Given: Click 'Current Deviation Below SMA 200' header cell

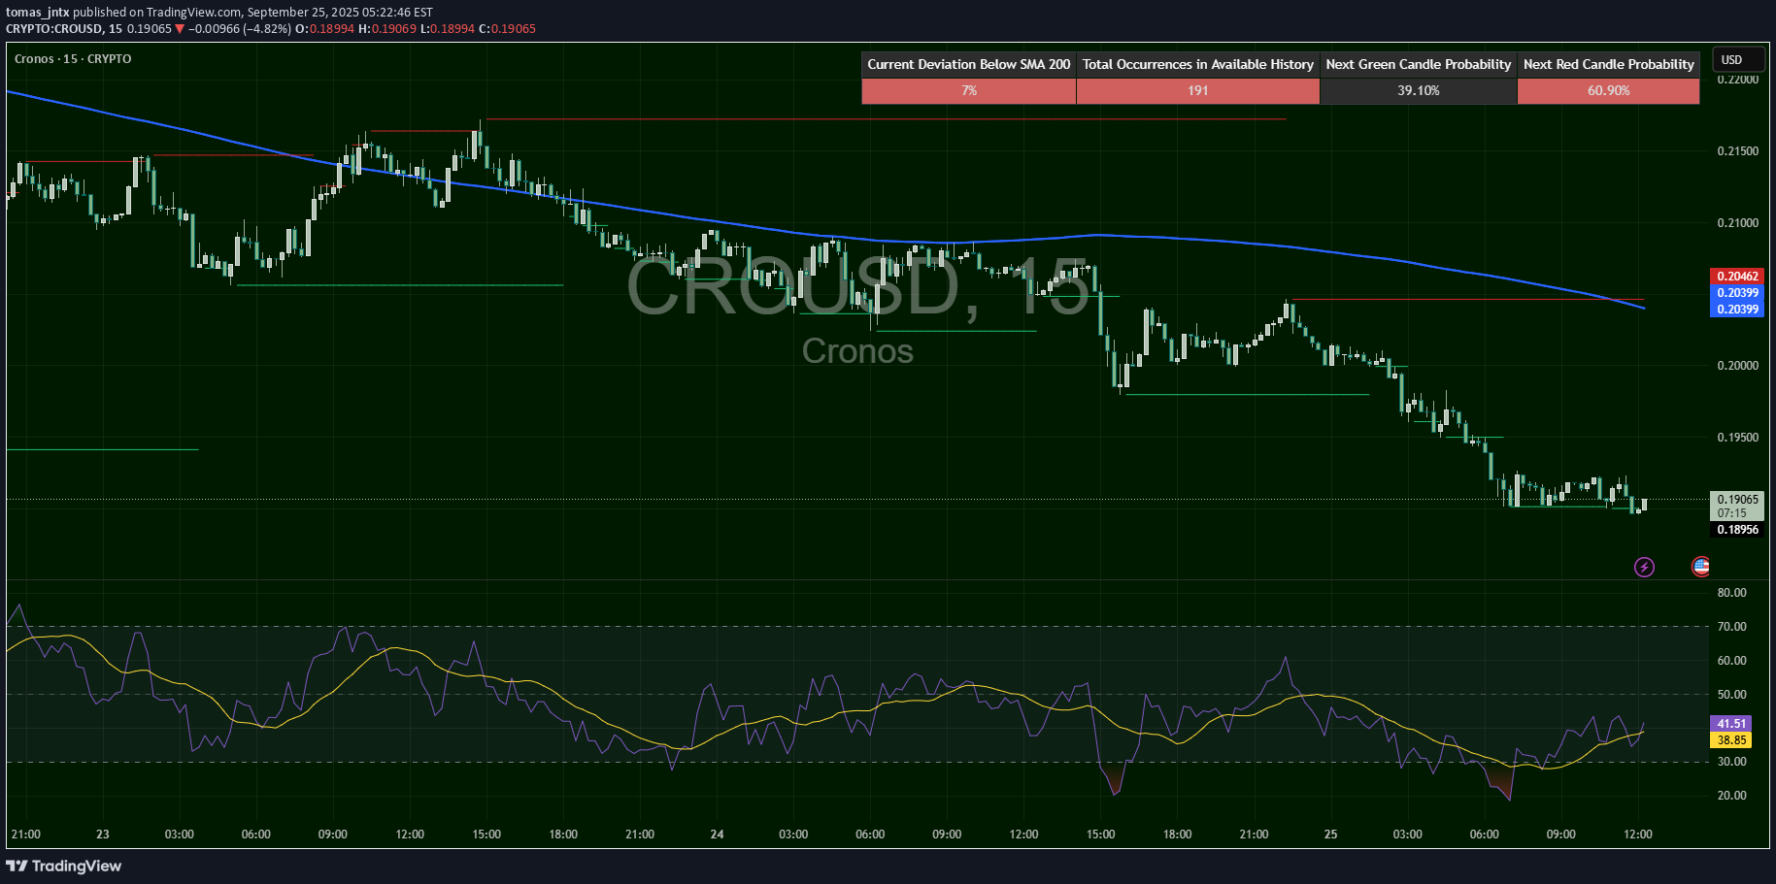Looking at the screenshot, I should coord(969,64).
